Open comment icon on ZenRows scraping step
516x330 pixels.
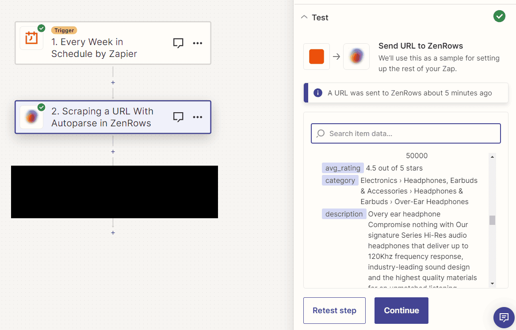178,117
